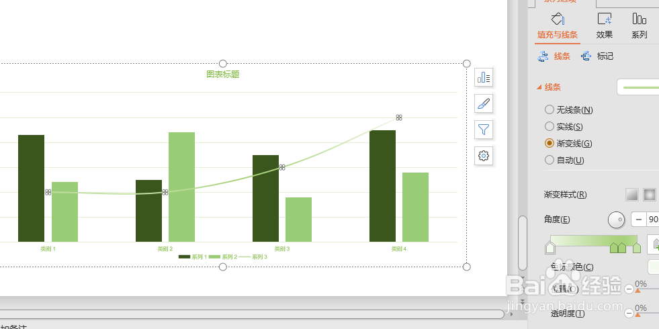Image resolution: width=659 pixels, height=329 pixels.
Task: Click the 类别 2 axis label
Action: pos(165,248)
